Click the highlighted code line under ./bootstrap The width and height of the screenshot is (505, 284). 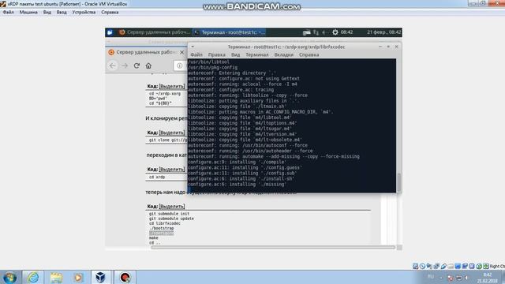point(161,234)
